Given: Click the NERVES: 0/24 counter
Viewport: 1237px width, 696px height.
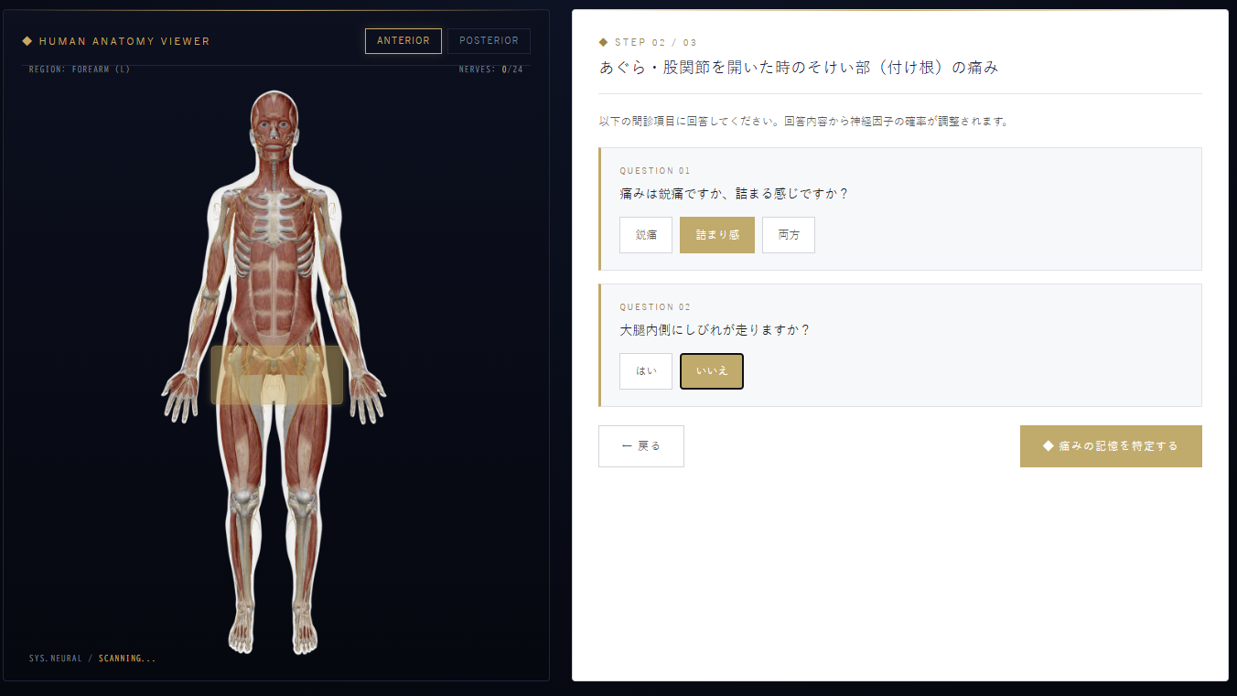Looking at the screenshot, I should [491, 70].
